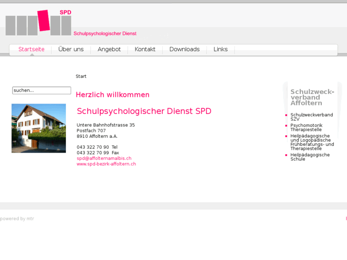The width and height of the screenshot is (347, 260).
Task: Click the house photo thumbnail
Action: [39, 128]
